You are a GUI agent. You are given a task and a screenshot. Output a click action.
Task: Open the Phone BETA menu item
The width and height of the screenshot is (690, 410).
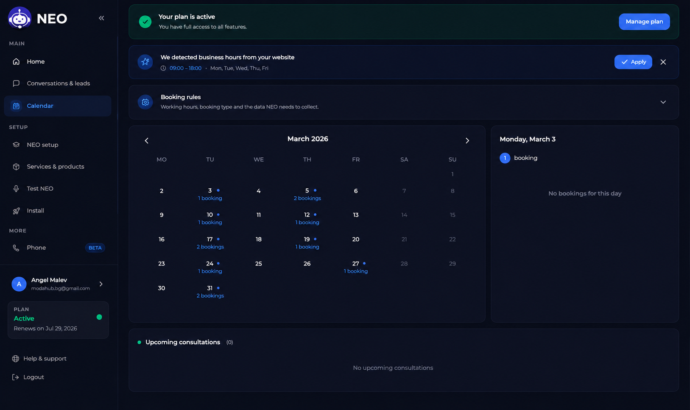click(x=58, y=248)
